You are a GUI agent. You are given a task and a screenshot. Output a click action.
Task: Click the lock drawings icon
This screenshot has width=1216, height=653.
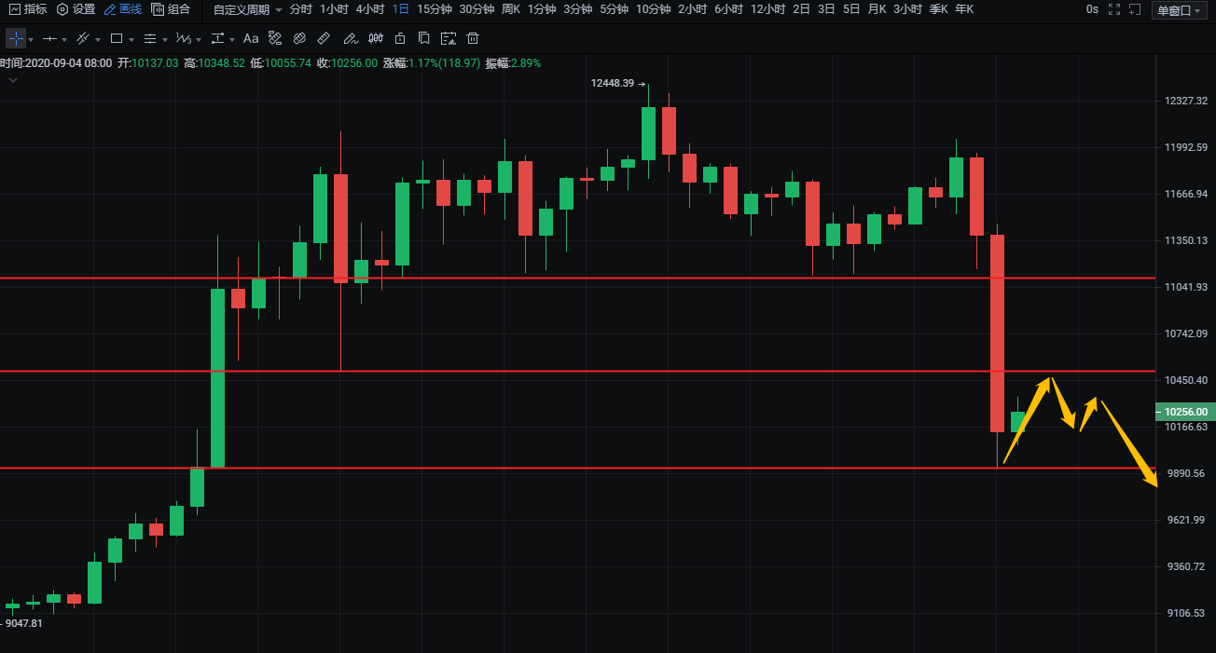[400, 39]
